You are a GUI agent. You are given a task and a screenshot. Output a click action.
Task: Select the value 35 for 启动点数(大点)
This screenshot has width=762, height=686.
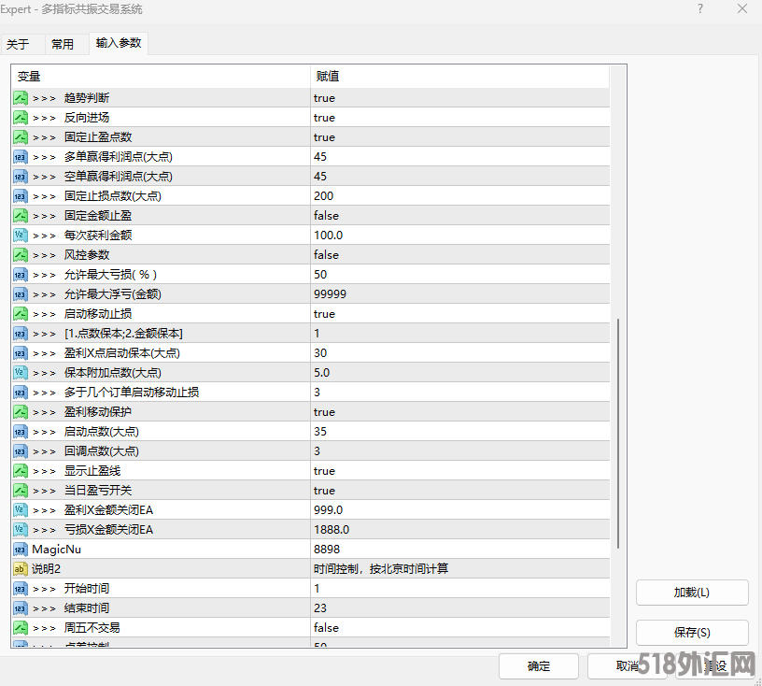click(x=459, y=432)
